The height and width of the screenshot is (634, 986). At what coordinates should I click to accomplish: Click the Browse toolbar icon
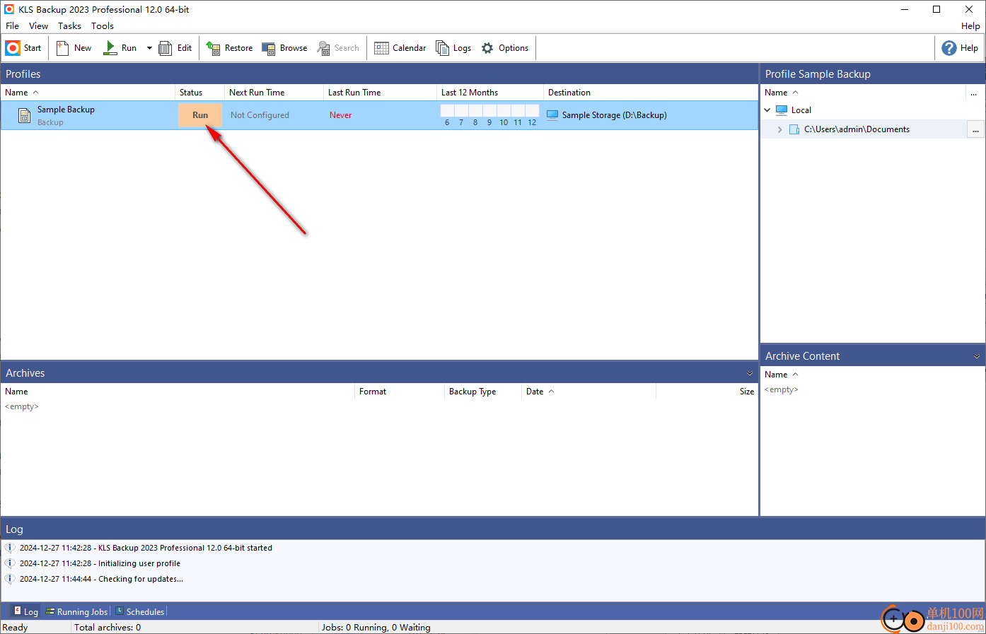click(x=284, y=48)
